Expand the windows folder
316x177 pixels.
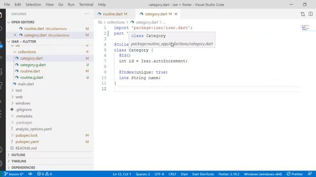tap(12, 103)
